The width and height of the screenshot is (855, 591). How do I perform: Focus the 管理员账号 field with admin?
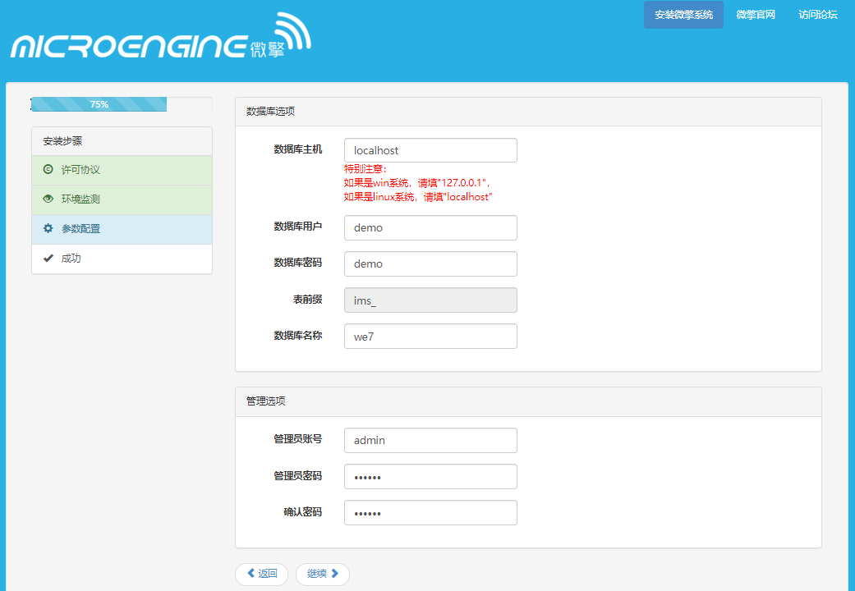point(430,440)
